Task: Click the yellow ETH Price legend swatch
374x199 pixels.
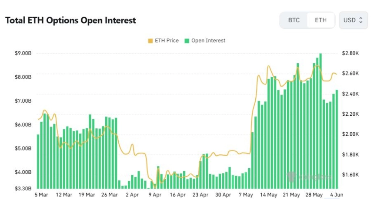Action: 150,41
